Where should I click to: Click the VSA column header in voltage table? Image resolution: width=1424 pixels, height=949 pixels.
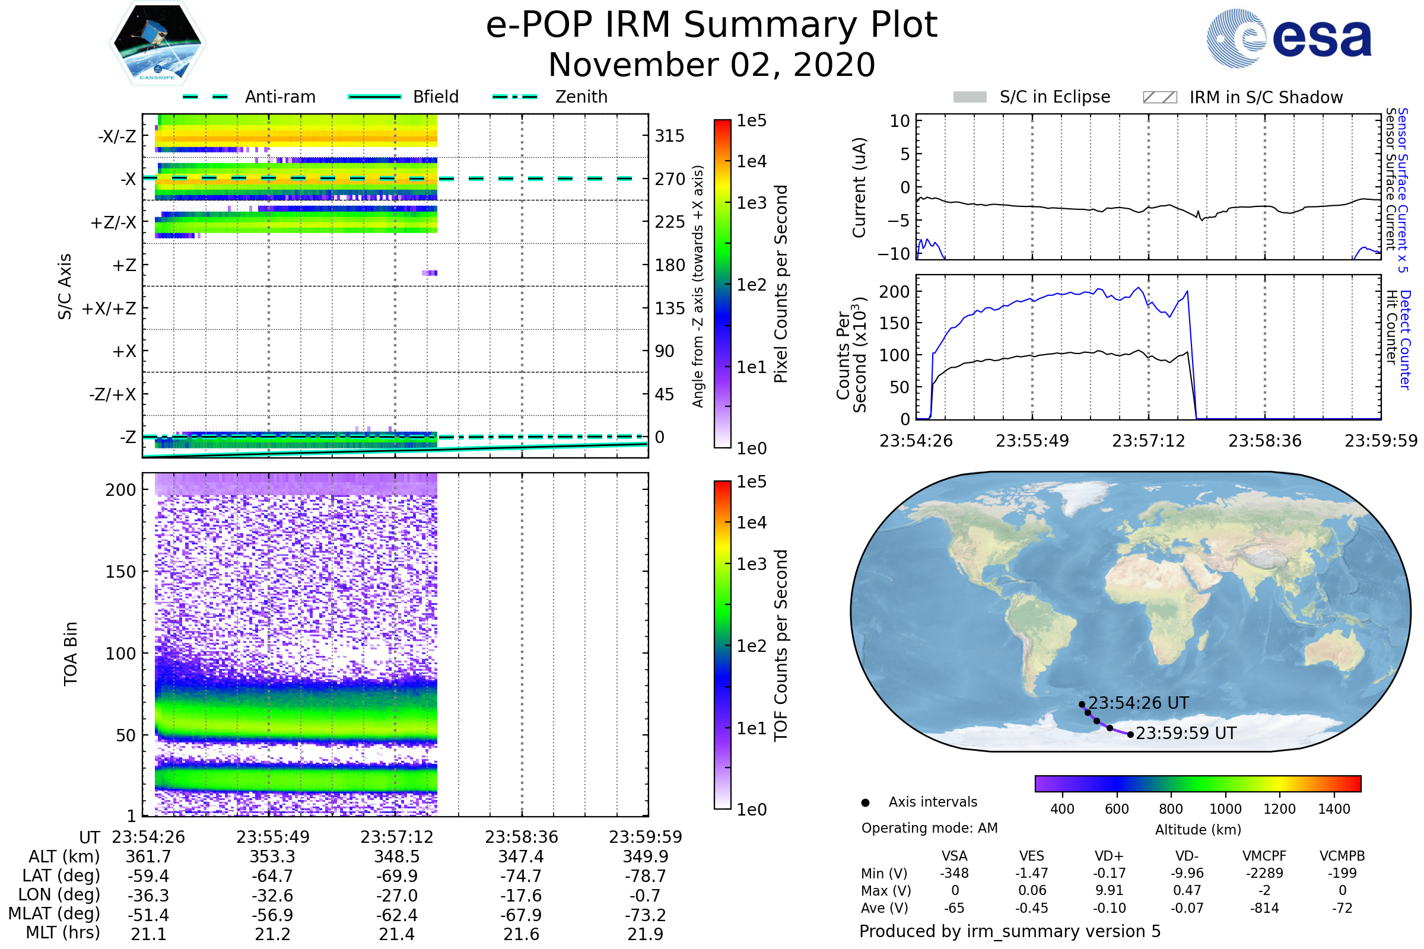954,856
